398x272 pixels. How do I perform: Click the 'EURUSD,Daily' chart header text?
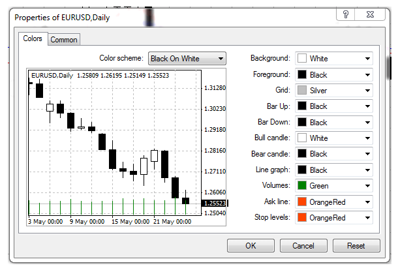[x=52, y=76]
